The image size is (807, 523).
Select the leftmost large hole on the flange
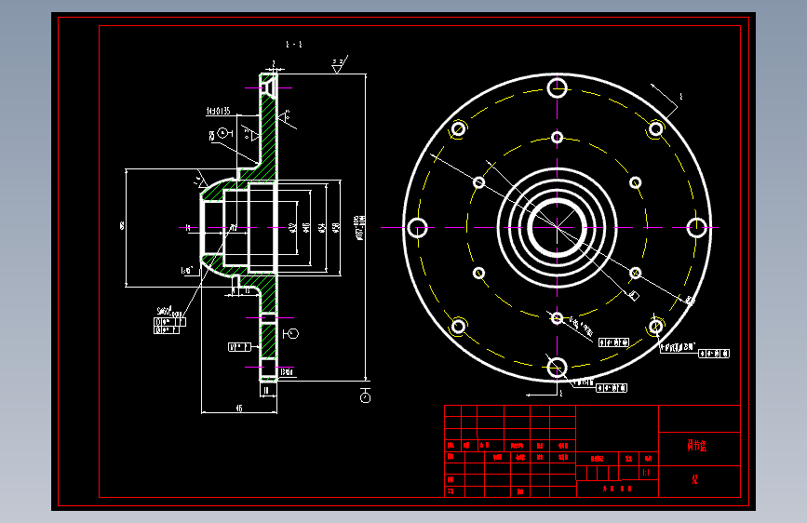pyautogui.click(x=417, y=227)
